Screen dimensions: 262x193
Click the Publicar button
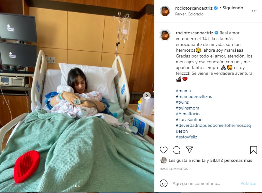(x=248, y=183)
